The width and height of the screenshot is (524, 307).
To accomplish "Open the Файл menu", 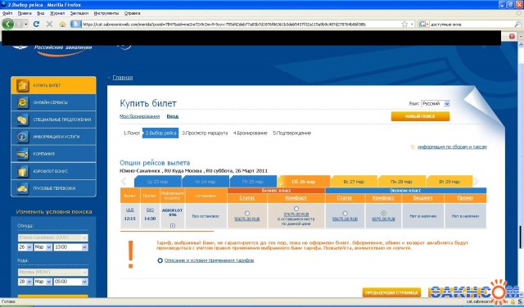I will click(7, 13).
